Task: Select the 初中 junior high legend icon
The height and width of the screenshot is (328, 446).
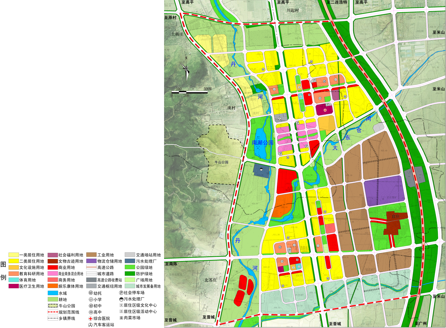Action: [90, 306]
